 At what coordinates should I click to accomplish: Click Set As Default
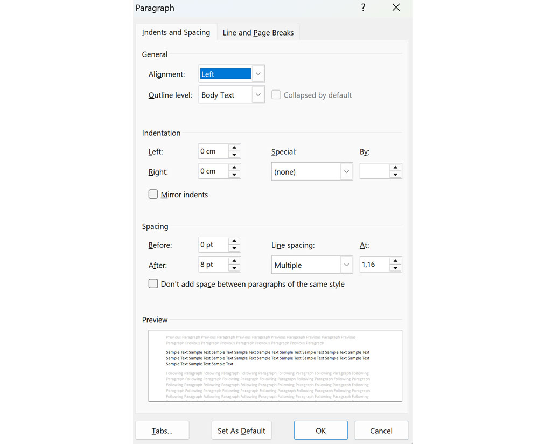(241, 430)
